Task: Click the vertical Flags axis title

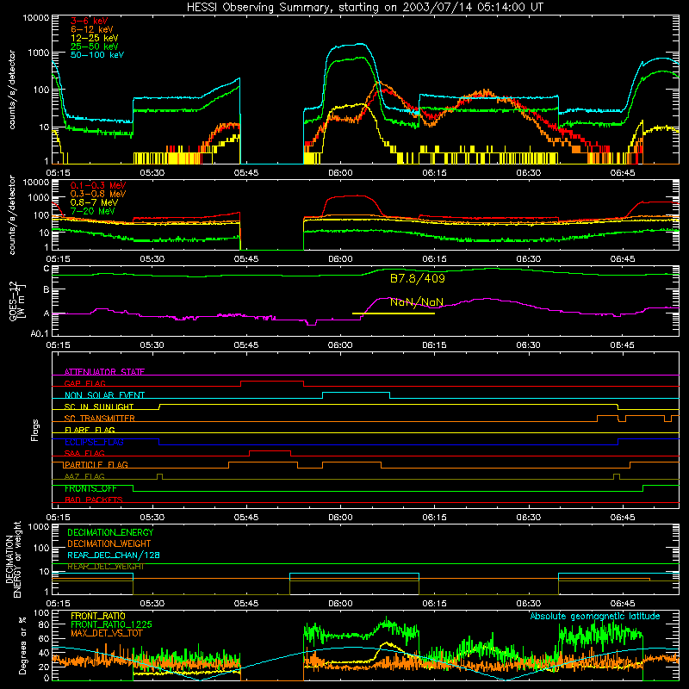Action: point(35,430)
